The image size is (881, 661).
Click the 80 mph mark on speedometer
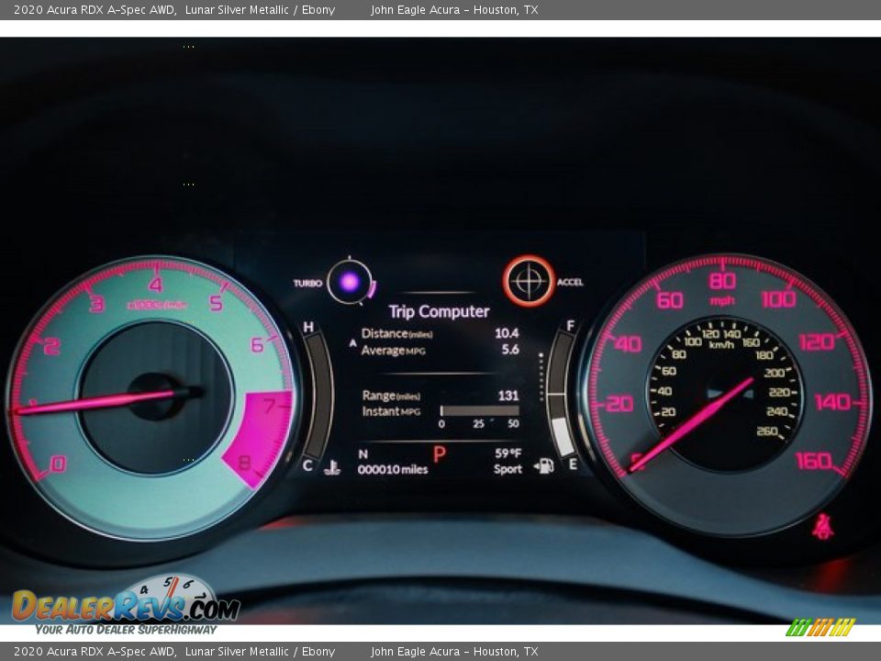722,281
